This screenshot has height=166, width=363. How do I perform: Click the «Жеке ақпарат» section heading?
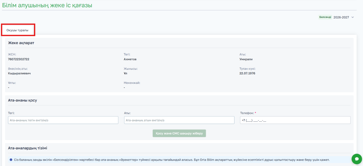pyautogui.click(x=21, y=43)
